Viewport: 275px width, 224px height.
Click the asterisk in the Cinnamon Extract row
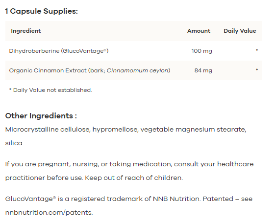tap(257, 70)
